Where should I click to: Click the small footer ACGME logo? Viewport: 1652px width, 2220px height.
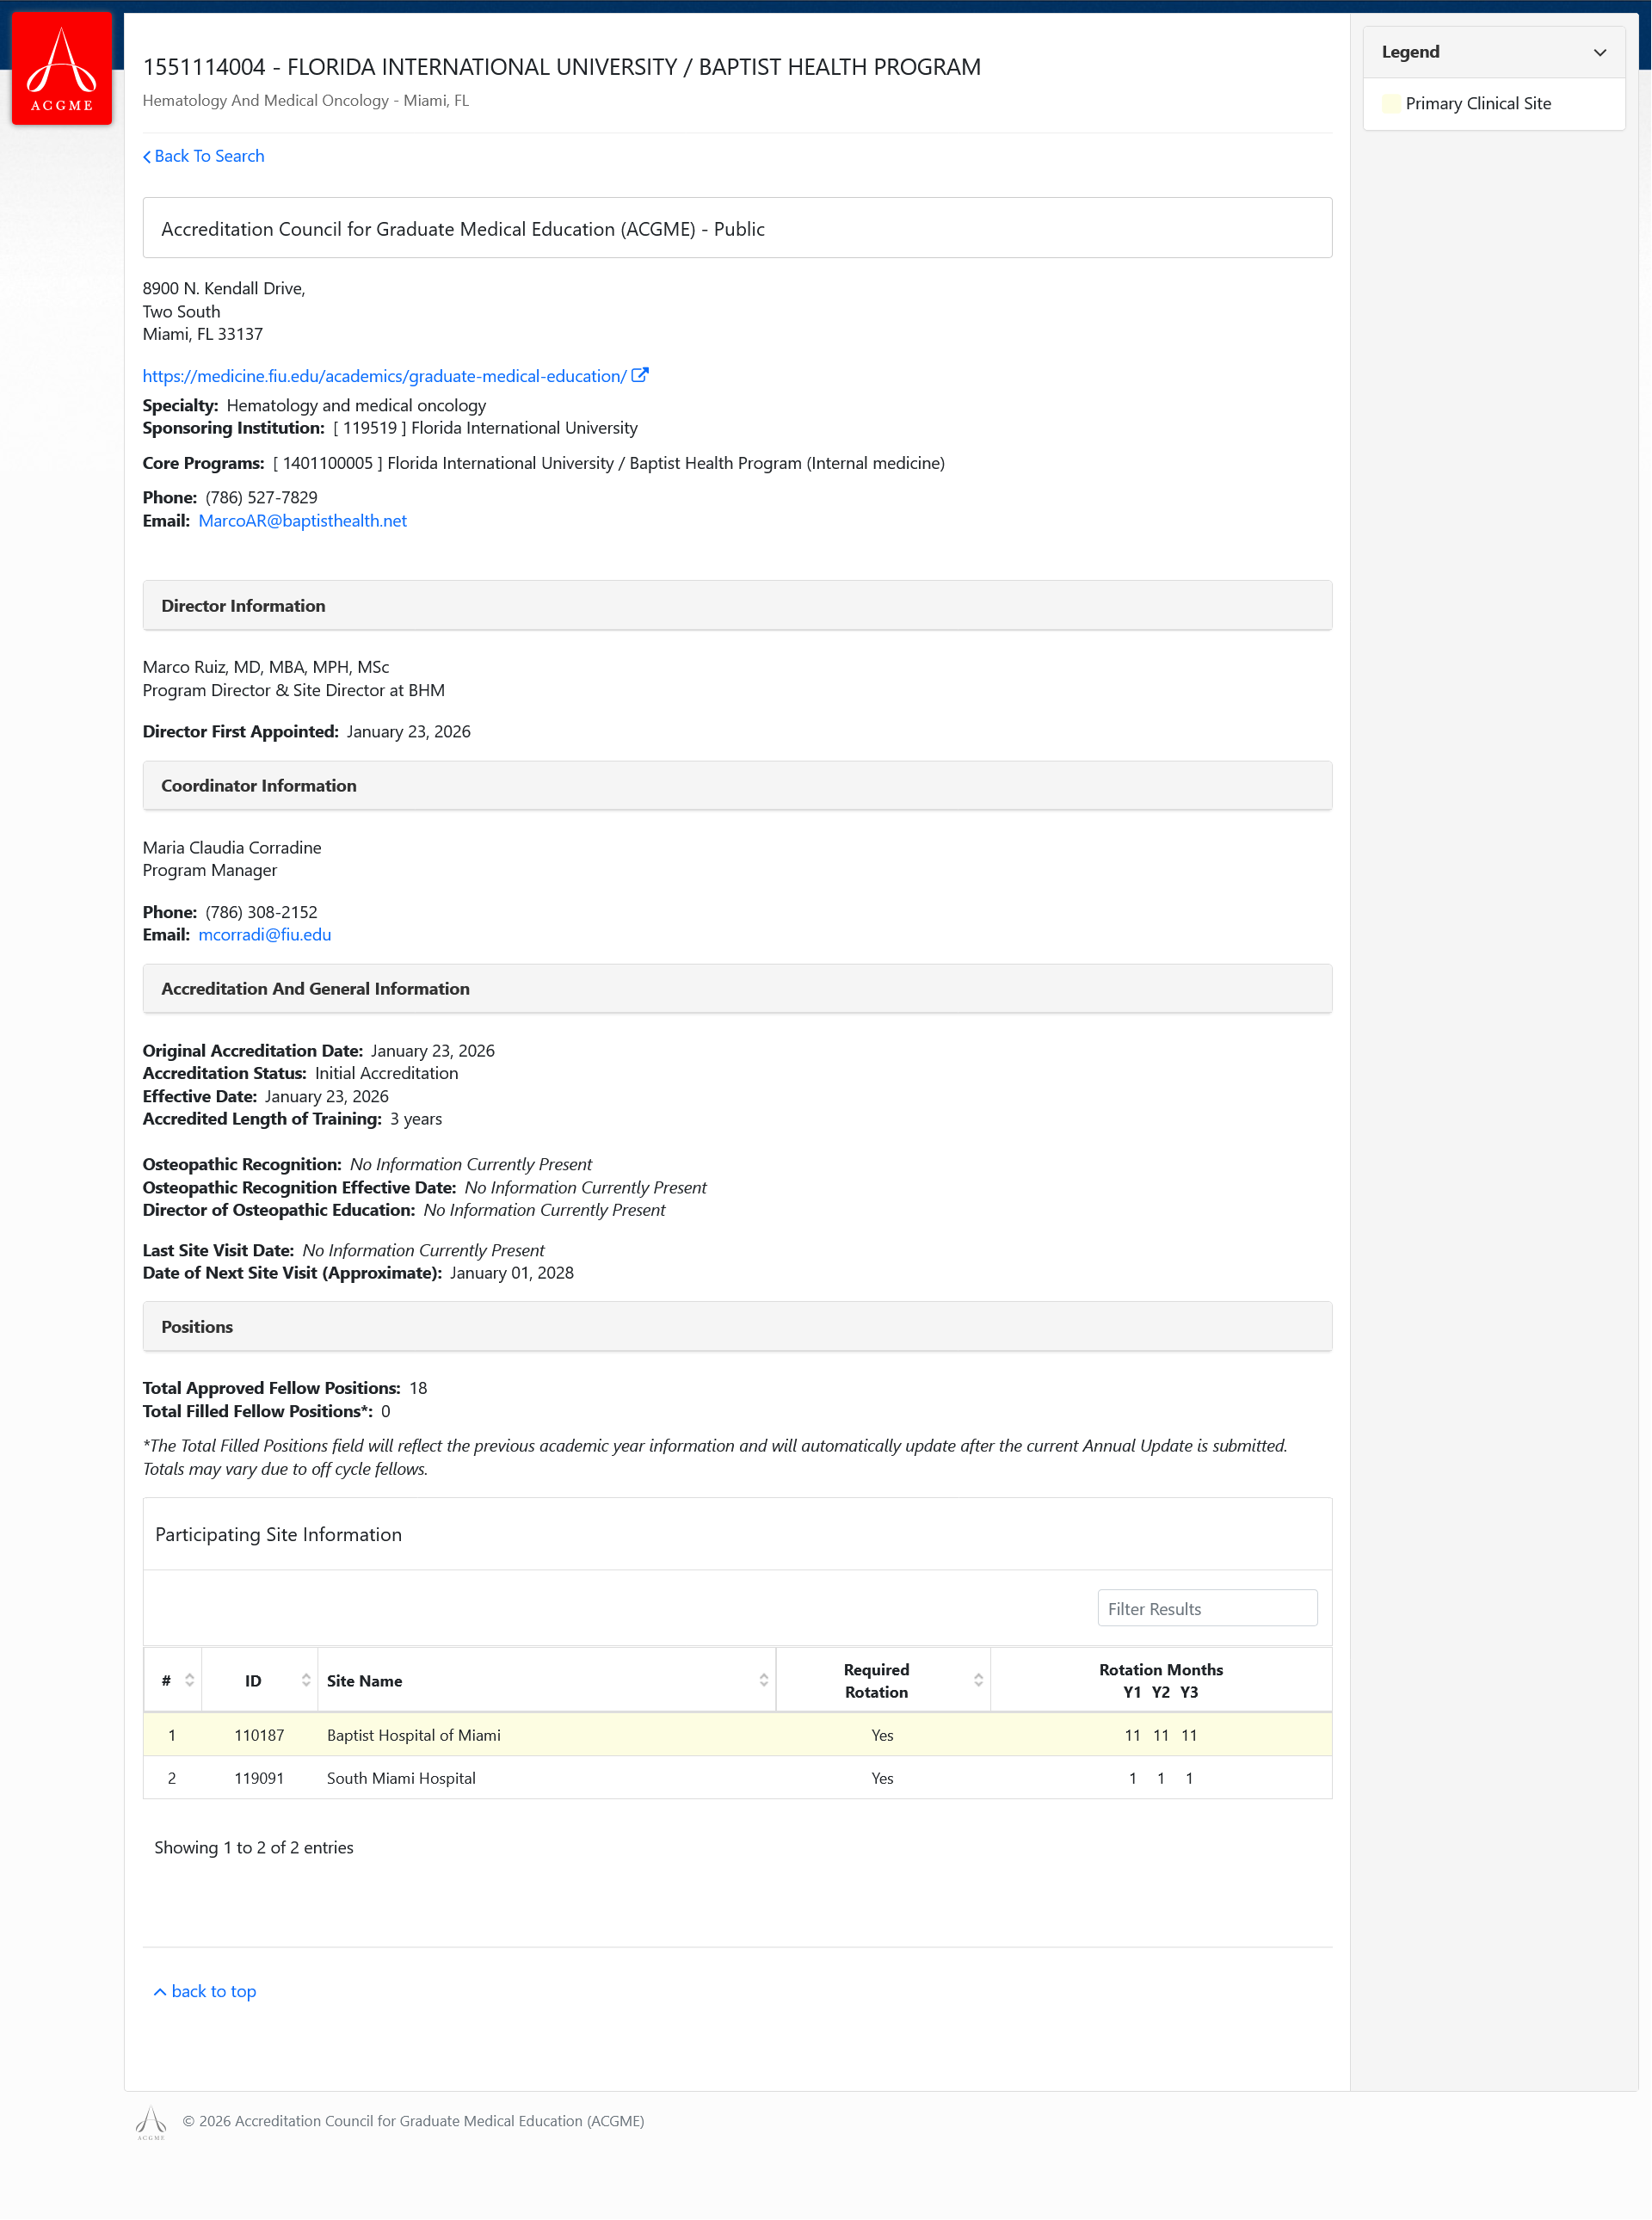[x=151, y=2121]
